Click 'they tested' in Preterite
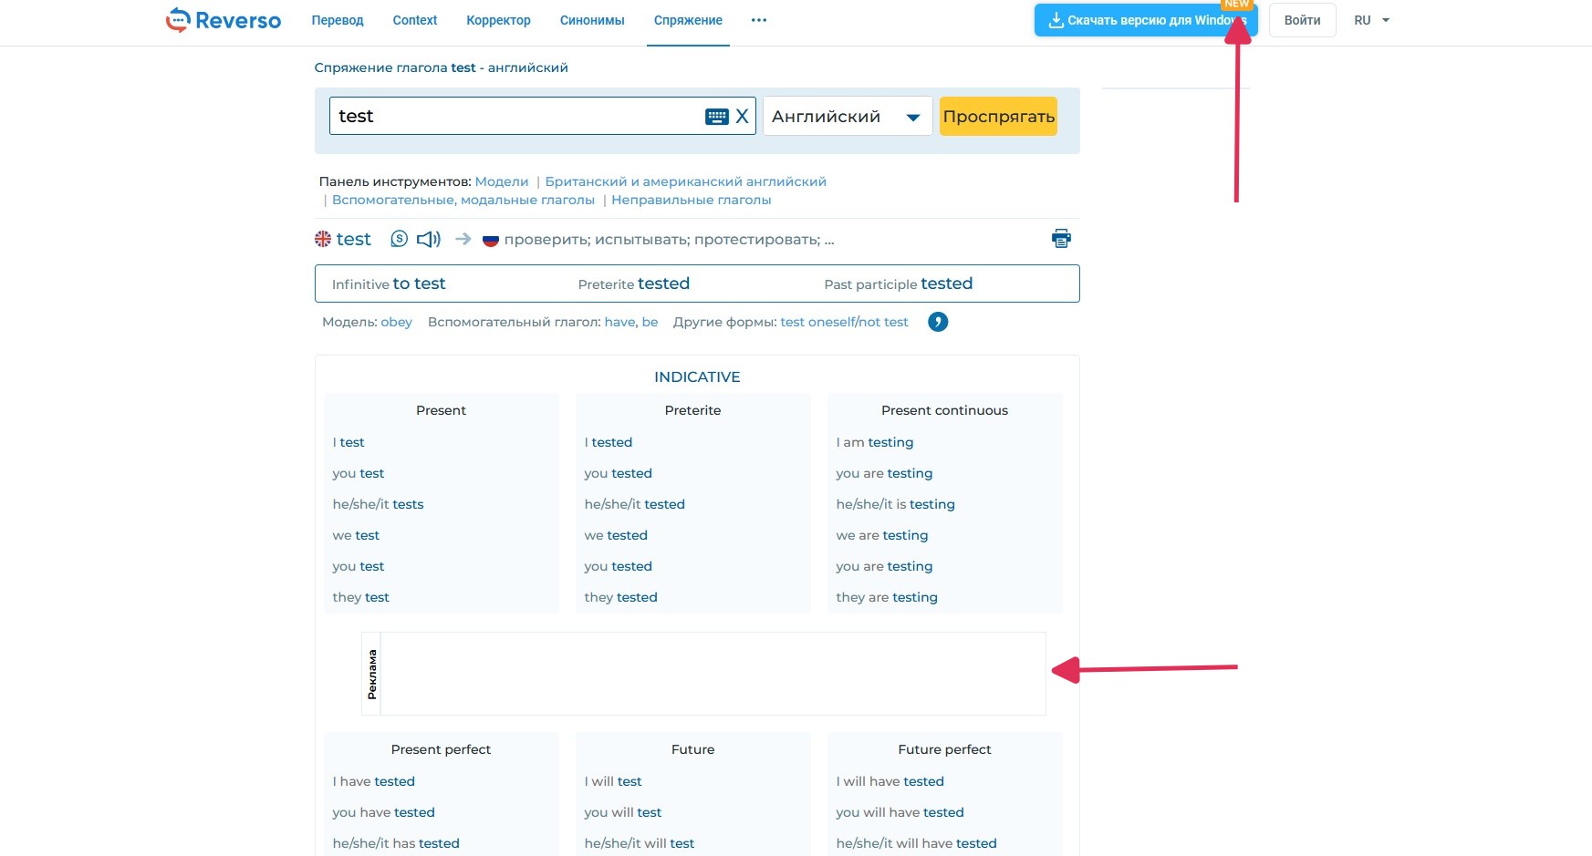 tap(621, 597)
